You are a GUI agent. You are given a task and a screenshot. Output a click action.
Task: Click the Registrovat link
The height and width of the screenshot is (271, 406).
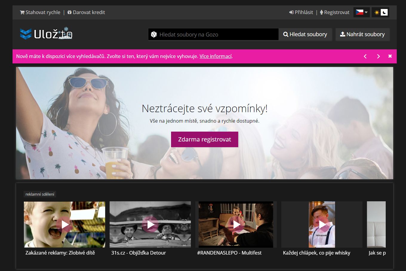click(x=335, y=12)
